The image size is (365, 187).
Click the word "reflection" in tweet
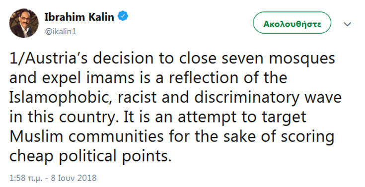[x=204, y=78]
